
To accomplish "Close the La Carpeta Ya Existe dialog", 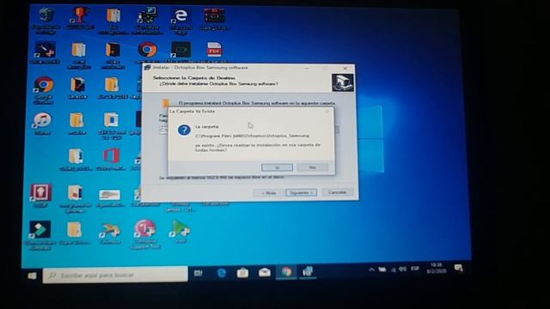I will [327, 112].
